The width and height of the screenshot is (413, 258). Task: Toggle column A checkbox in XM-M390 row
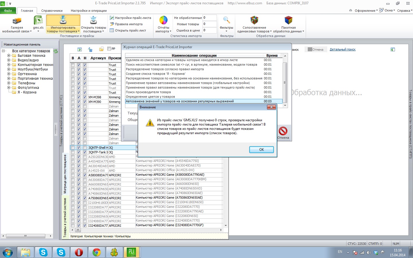(x=79, y=102)
